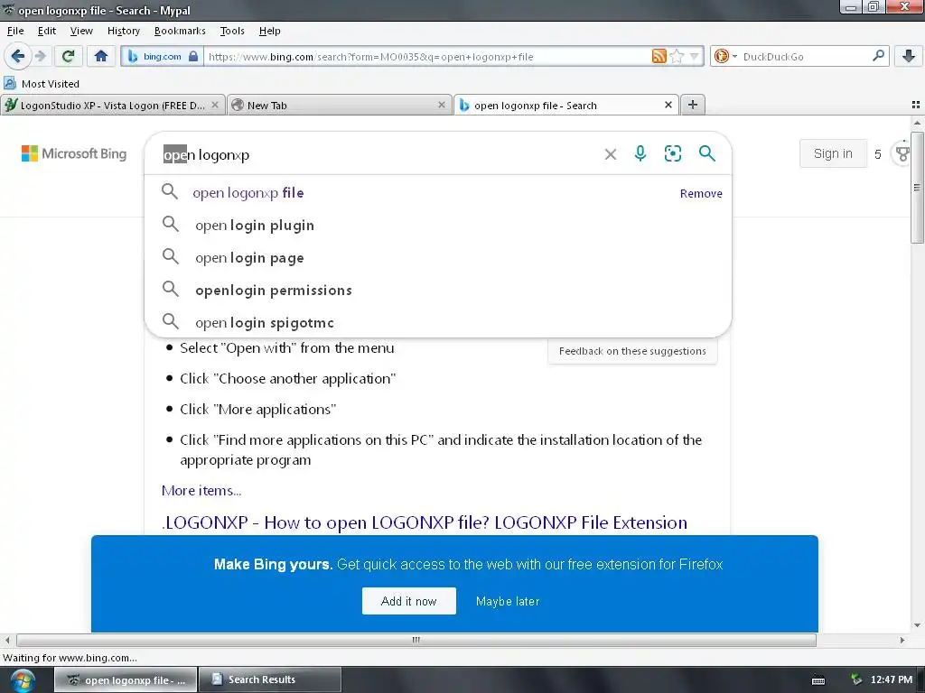Viewport: 925px width, 693px height.
Task: Open the Bookmarks menu
Action: tap(180, 31)
